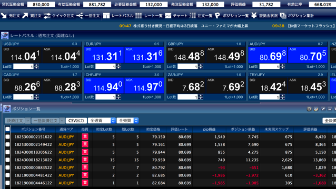
Task: Sort by pip損益 column header
Action: pos(209,129)
